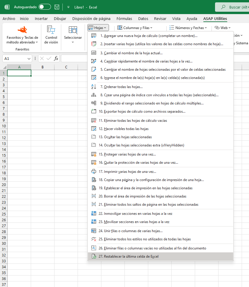Viewport: 249px width, 287px height.
Task: Open the Archivo tab
Action: tap(9, 18)
